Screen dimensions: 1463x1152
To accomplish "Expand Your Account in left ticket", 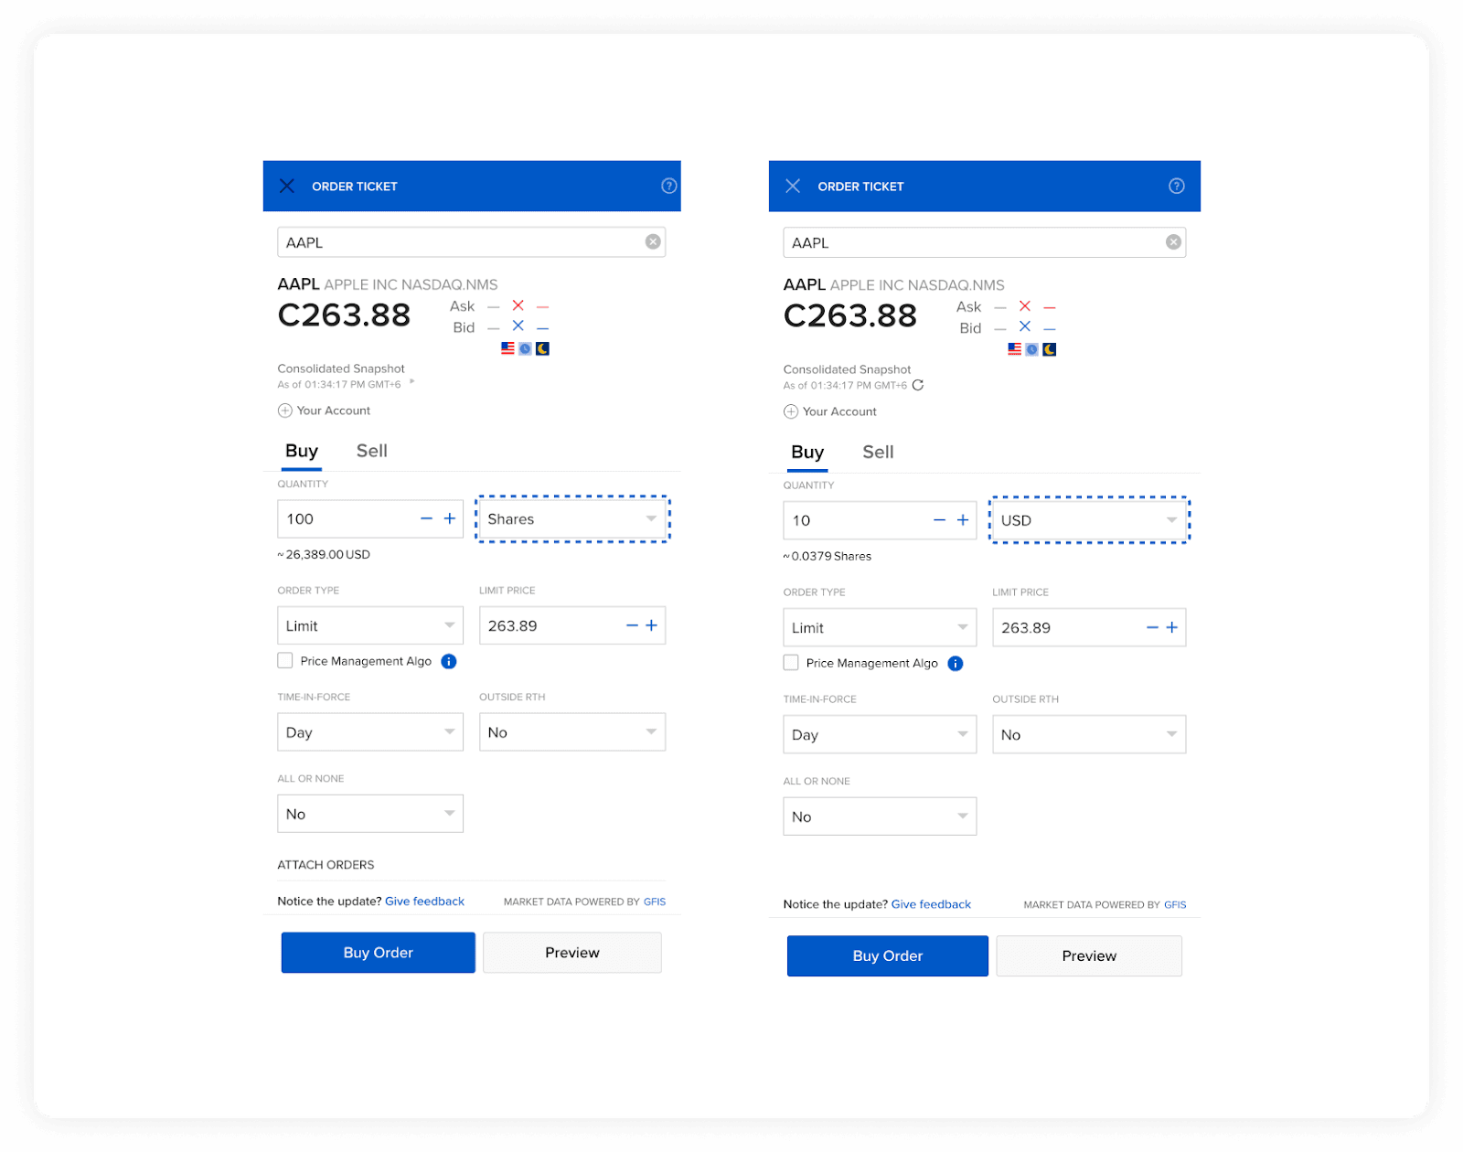I will coord(324,411).
